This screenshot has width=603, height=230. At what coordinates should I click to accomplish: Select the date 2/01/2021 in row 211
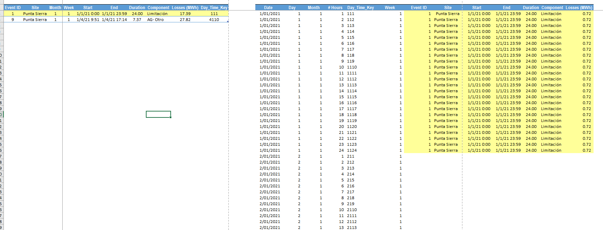point(270,156)
